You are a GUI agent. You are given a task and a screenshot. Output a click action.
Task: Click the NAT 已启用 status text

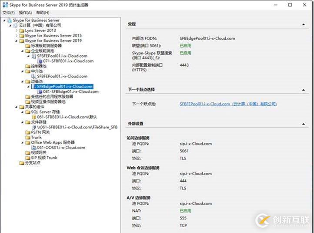[185, 211]
